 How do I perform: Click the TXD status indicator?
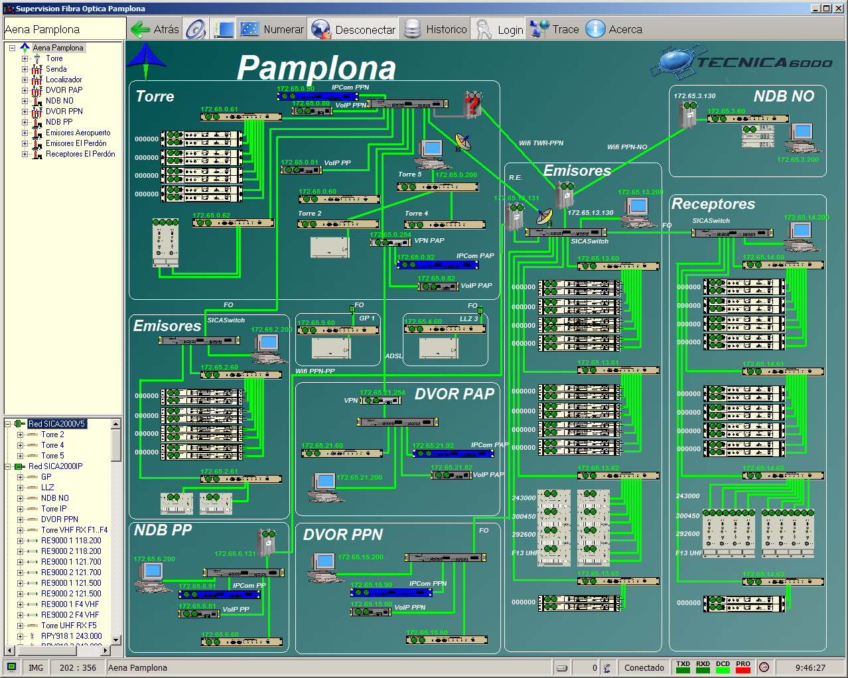683,667
